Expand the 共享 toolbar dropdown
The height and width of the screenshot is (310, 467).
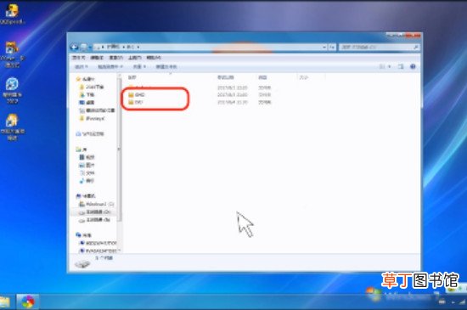(139, 67)
